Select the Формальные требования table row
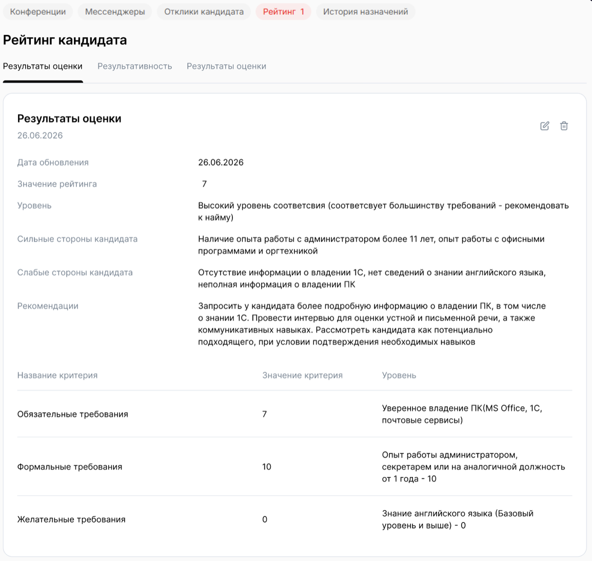 (70, 467)
